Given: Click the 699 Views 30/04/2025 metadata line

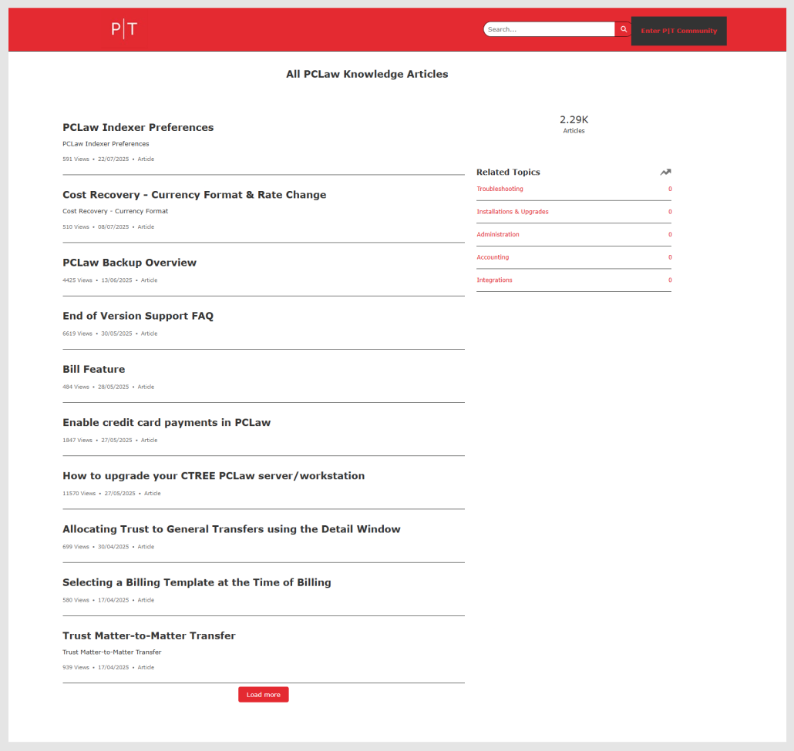Looking at the screenshot, I should click(109, 547).
